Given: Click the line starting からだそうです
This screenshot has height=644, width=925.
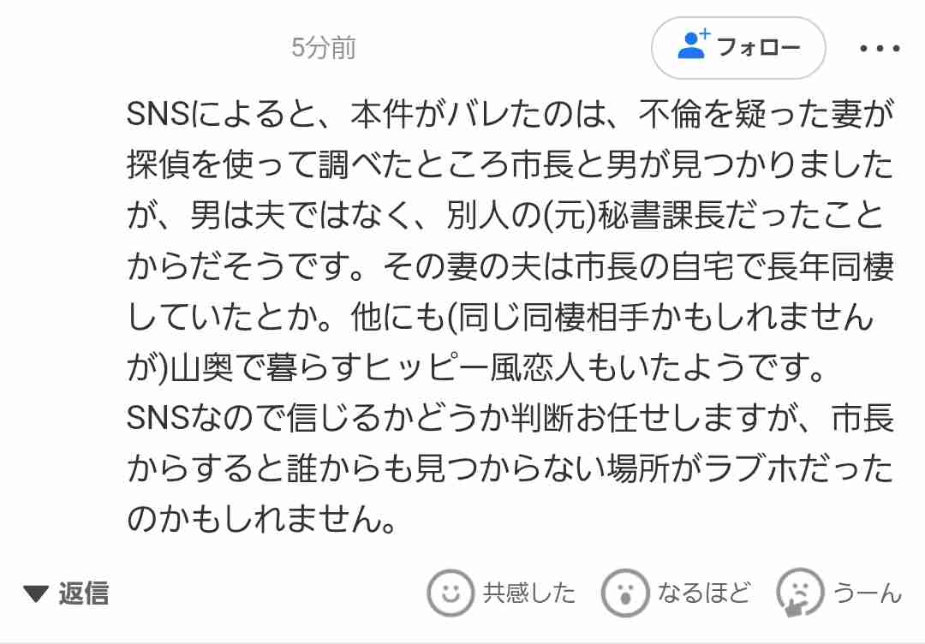Looking at the screenshot, I should [x=510, y=266].
